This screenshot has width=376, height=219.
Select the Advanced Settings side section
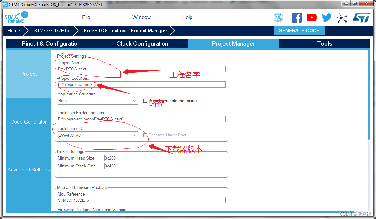pyautogui.click(x=29, y=170)
